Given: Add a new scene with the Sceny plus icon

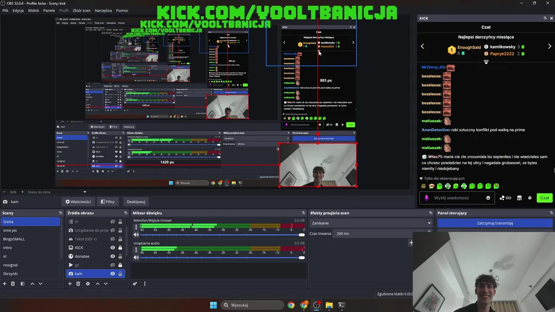Looking at the screenshot, I should [x=5, y=284].
